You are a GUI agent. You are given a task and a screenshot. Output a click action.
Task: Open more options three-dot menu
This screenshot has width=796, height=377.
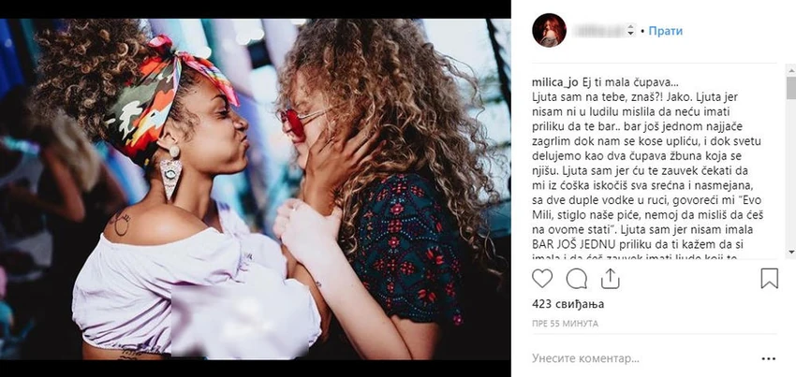(769, 359)
